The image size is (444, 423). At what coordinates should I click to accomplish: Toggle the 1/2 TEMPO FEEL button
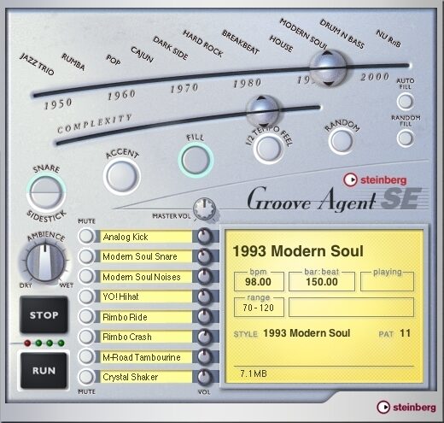(x=268, y=149)
